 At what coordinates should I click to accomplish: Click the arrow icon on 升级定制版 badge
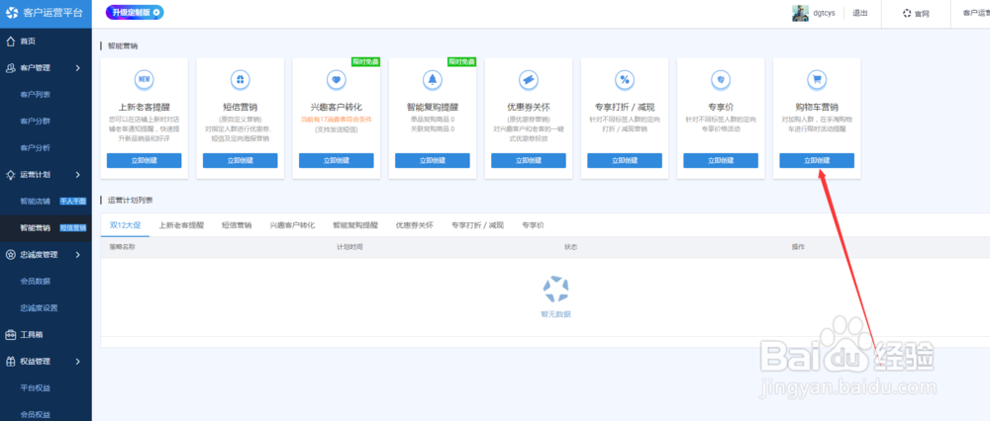(x=156, y=12)
